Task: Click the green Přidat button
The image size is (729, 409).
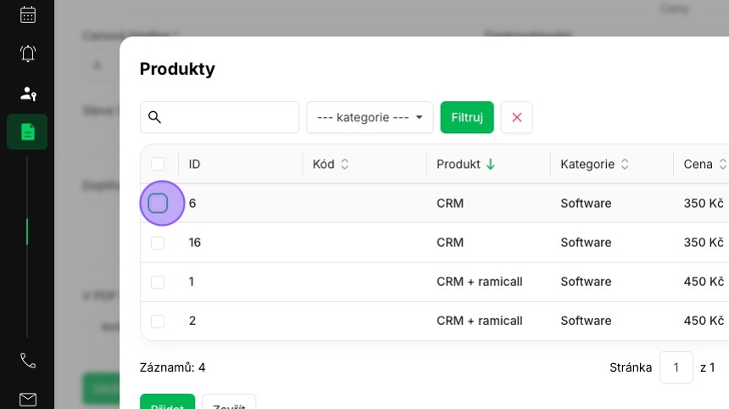Action: point(167,401)
